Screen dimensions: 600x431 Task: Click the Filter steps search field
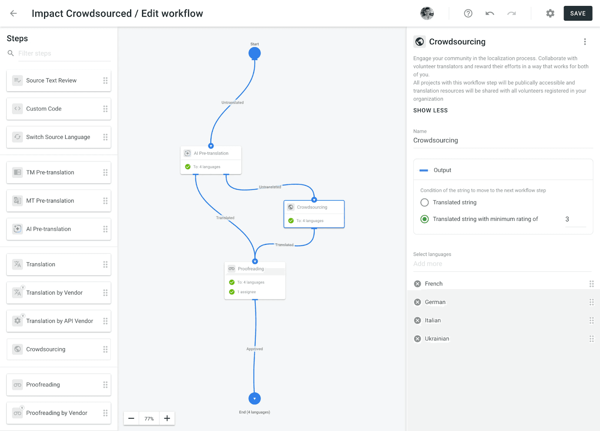(x=64, y=54)
